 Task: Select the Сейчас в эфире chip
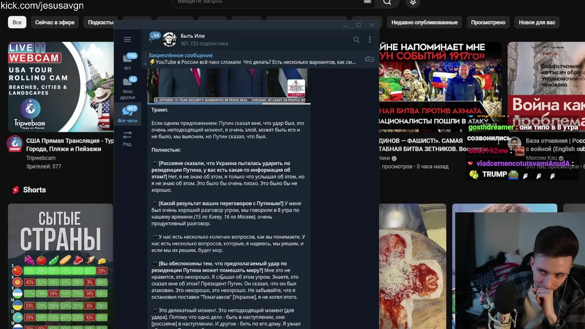tap(55, 22)
